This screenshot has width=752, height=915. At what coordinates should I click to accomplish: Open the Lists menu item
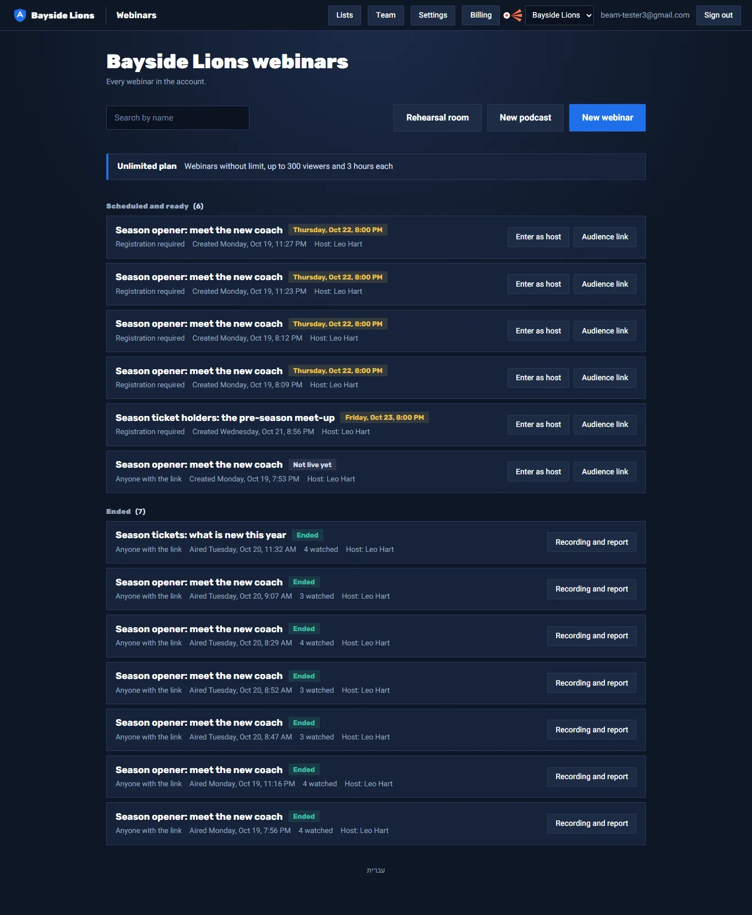pyautogui.click(x=345, y=15)
